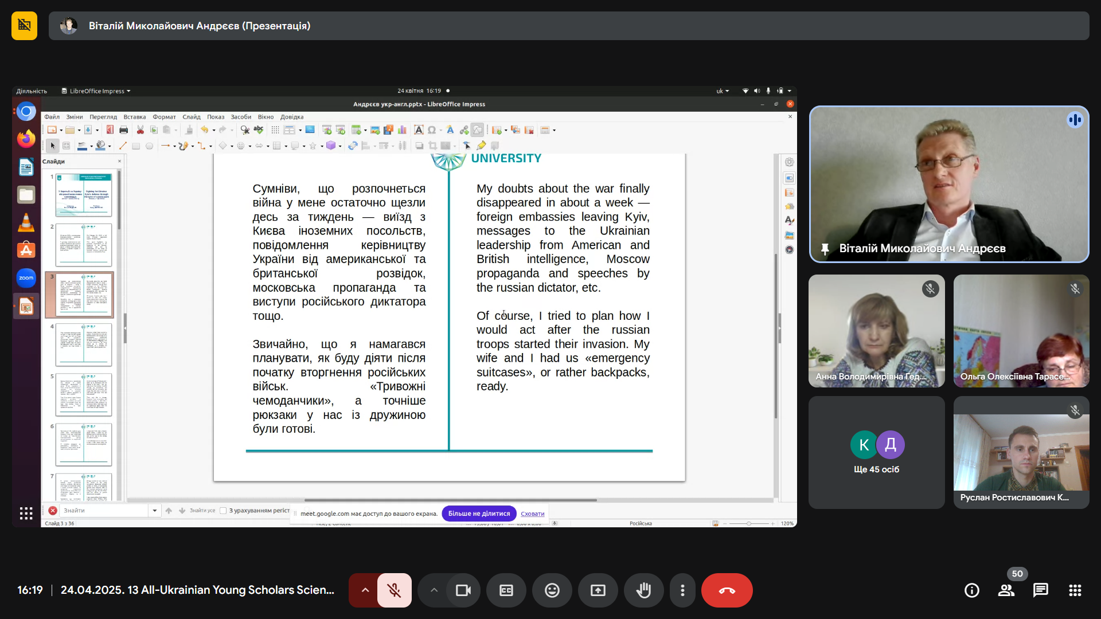Open the emoji reactions panel
The image size is (1101, 619).
552,590
